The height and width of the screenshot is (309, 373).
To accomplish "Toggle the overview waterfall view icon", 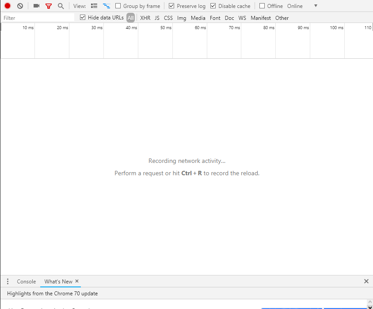I will [107, 6].
